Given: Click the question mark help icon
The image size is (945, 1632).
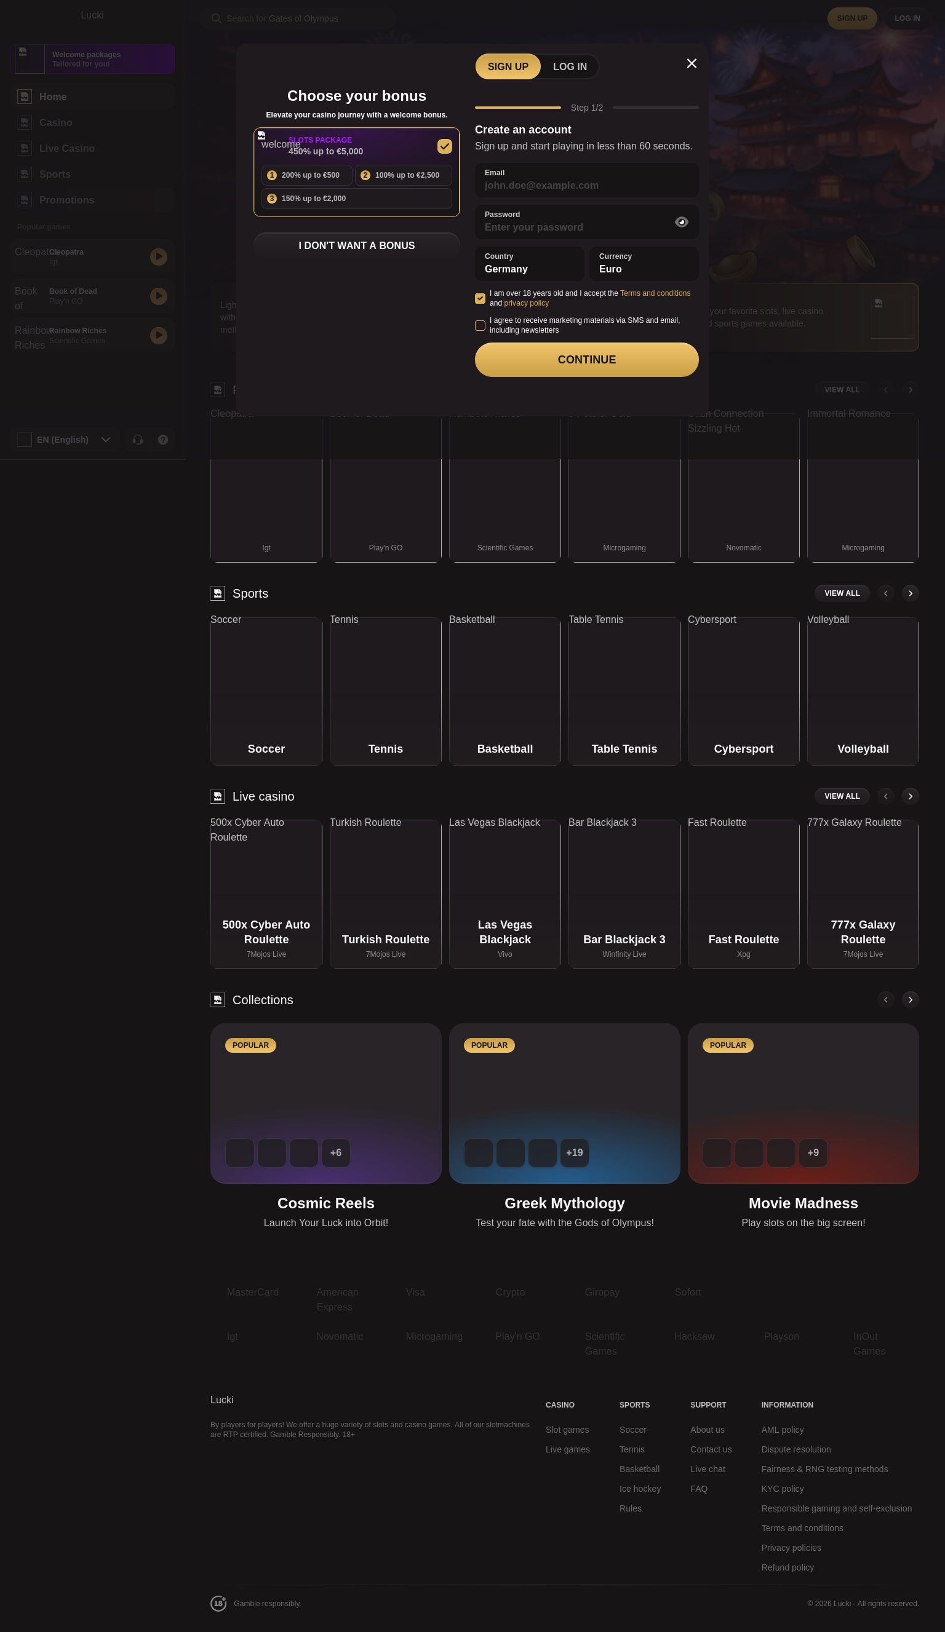Looking at the screenshot, I should pos(163,440).
